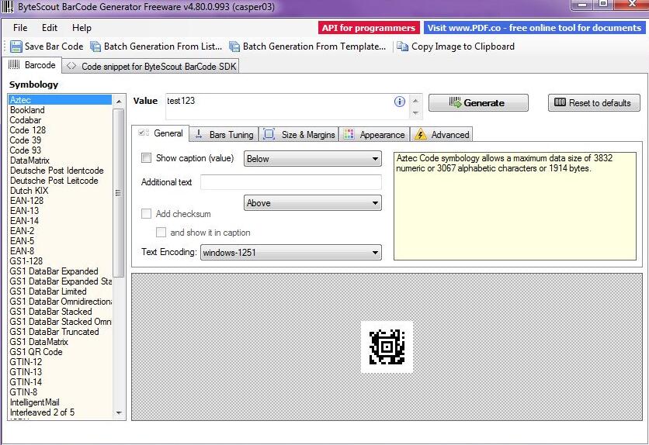Click the Generate button
649x445 pixels.
(x=478, y=102)
